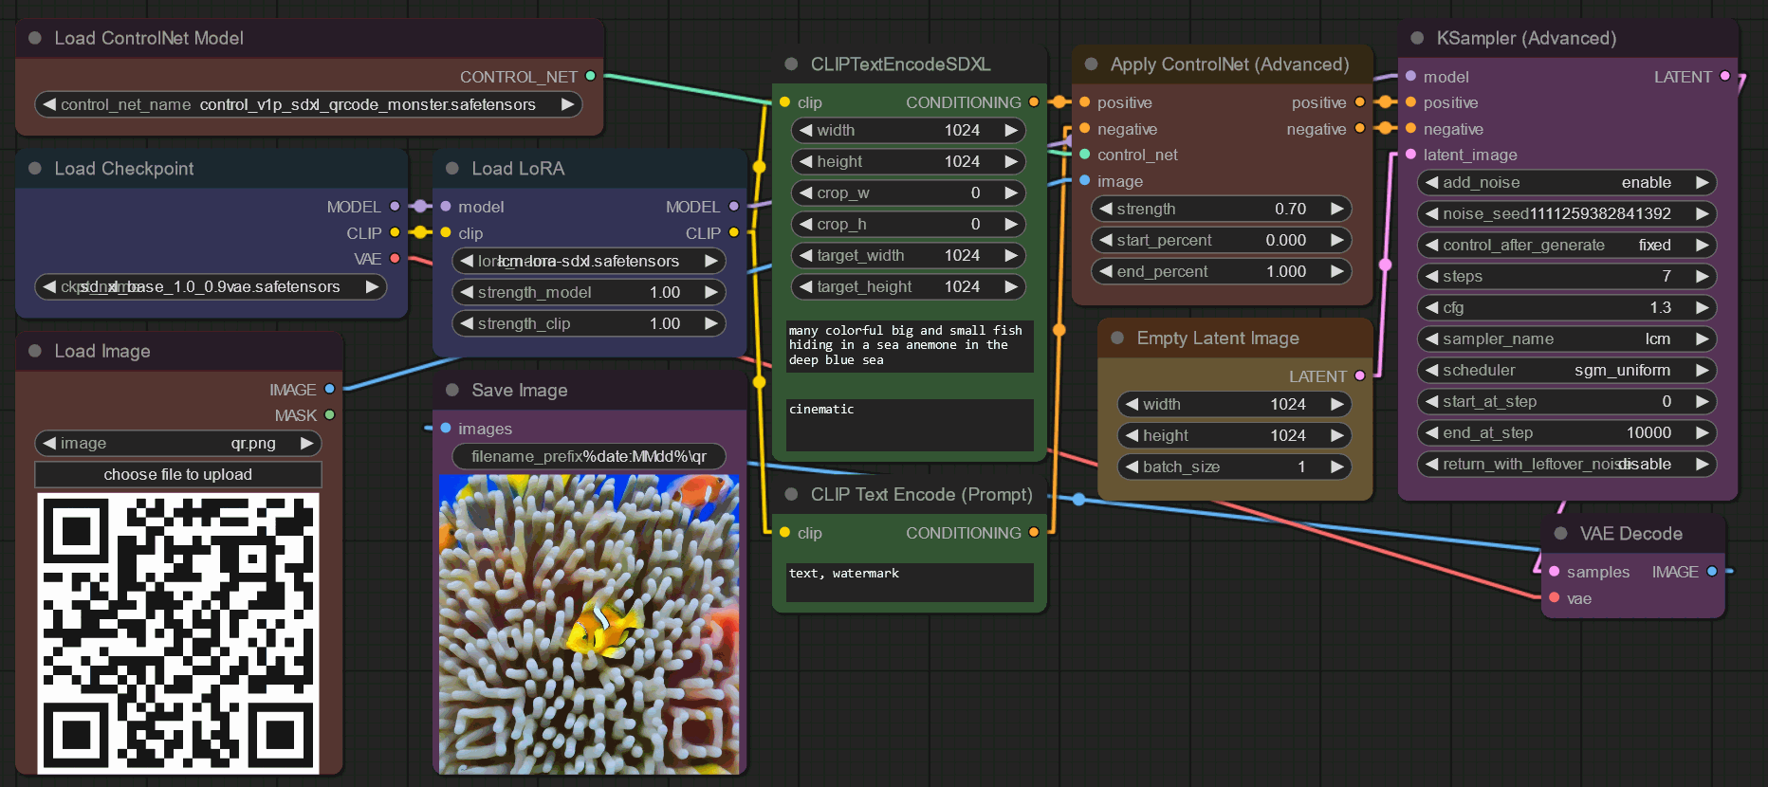1768x787 pixels.
Task: Increase CLIPTextEncodeSDXL width value arrow
Action: click(x=1011, y=130)
